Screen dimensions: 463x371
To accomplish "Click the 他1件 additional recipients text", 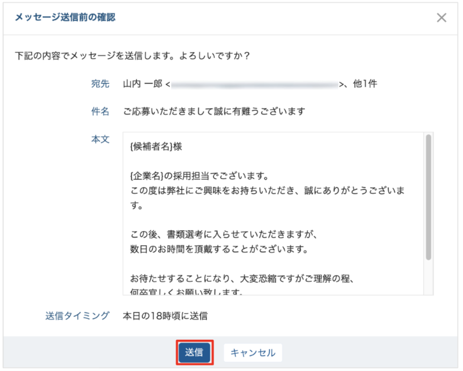I will click(365, 84).
